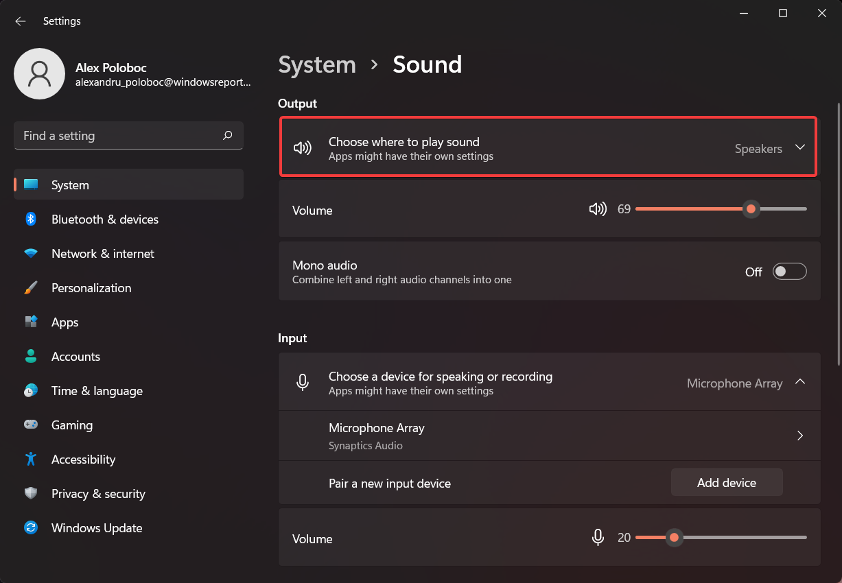Toggle the Mono audio switch

(x=789, y=272)
